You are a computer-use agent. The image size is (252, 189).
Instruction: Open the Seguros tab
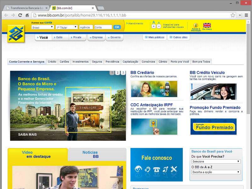coord(97,62)
